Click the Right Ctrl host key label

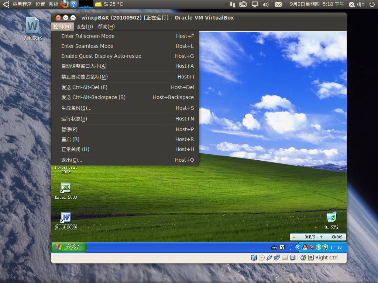click(x=326, y=258)
